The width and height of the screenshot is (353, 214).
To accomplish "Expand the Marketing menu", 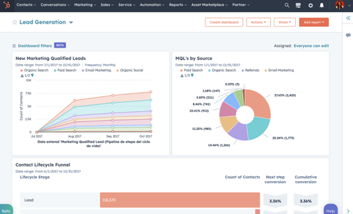I will tap(85, 5).
